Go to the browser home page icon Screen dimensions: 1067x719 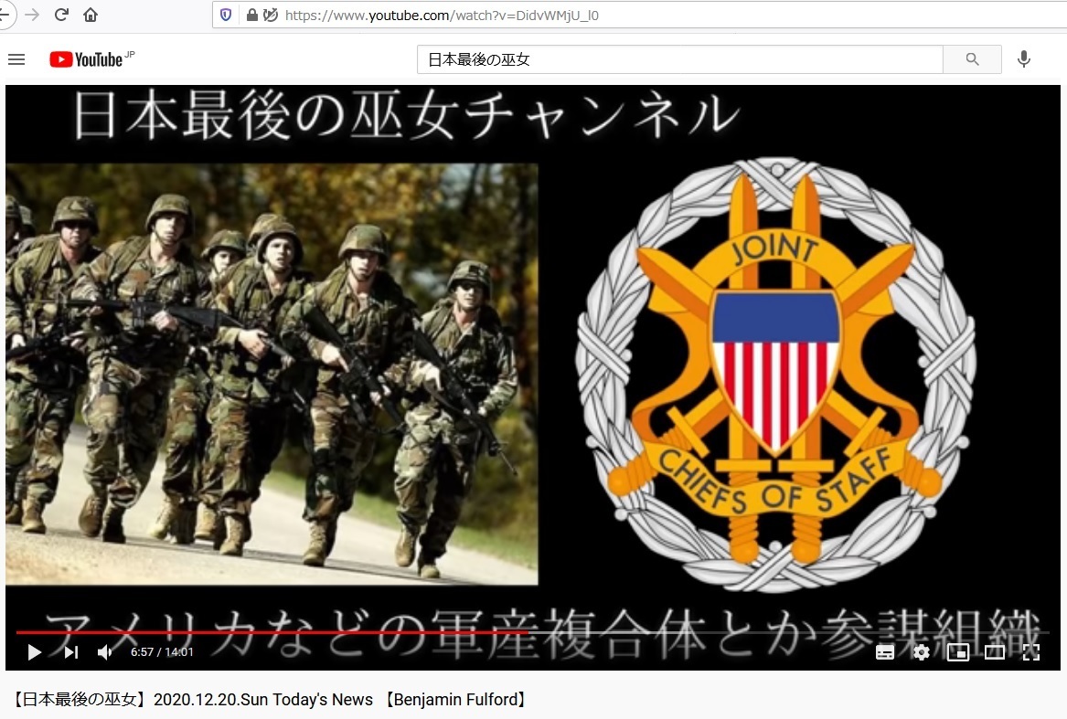click(91, 15)
